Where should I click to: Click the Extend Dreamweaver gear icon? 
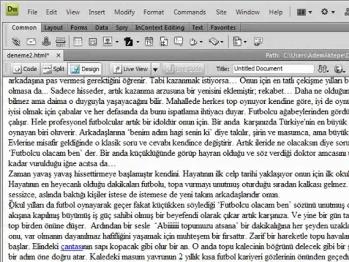coord(325,12)
